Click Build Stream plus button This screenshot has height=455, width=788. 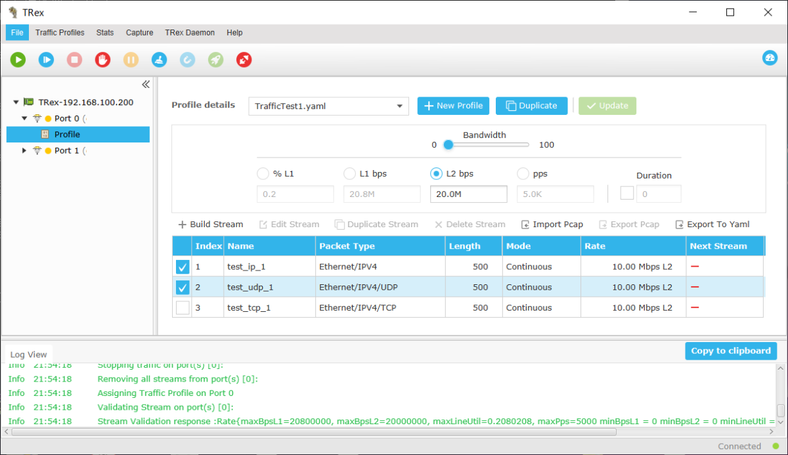210,225
